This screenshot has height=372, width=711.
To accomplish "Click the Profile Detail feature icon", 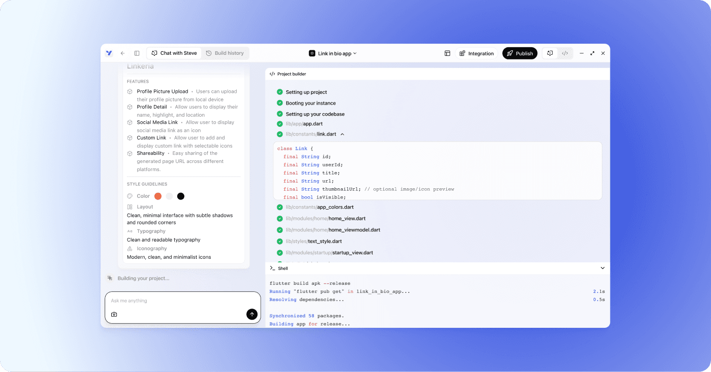I will point(130,107).
